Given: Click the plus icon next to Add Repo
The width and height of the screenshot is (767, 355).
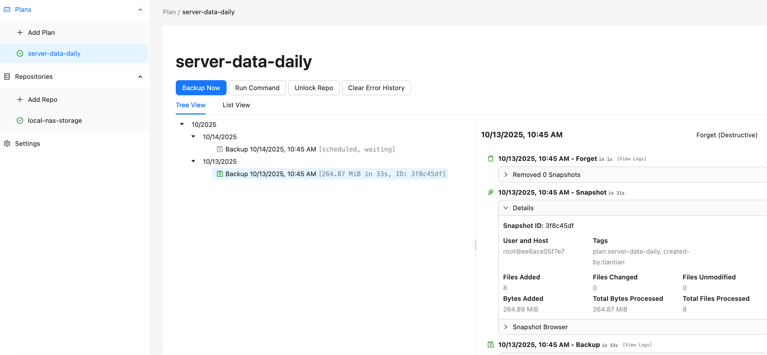Looking at the screenshot, I should click(20, 99).
